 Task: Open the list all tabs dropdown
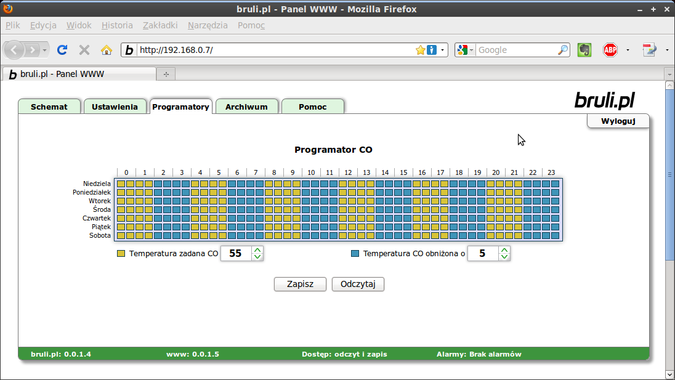click(x=669, y=74)
